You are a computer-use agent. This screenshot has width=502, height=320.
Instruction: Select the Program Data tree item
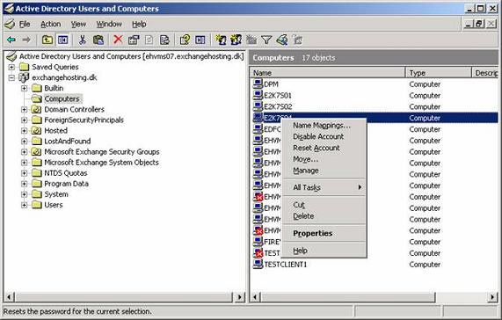pos(66,184)
